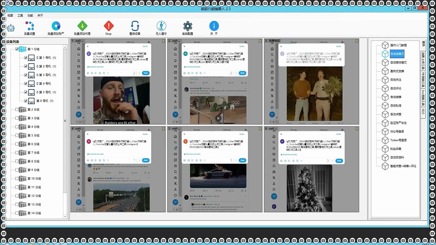The width and height of the screenshot is (436, 245).
Task: Click the robot logo icon in toolbar
Action: click(11, 28)
